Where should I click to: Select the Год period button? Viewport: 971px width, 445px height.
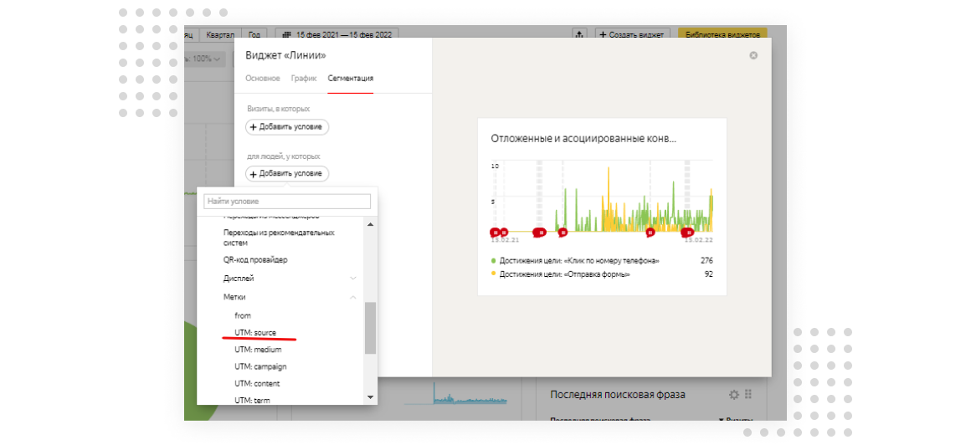[x=254, y=34]
